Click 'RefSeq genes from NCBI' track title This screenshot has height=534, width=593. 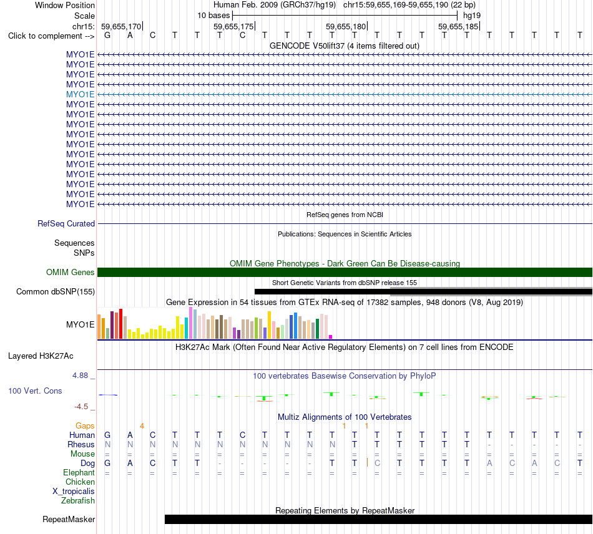(x=345, y=215)
